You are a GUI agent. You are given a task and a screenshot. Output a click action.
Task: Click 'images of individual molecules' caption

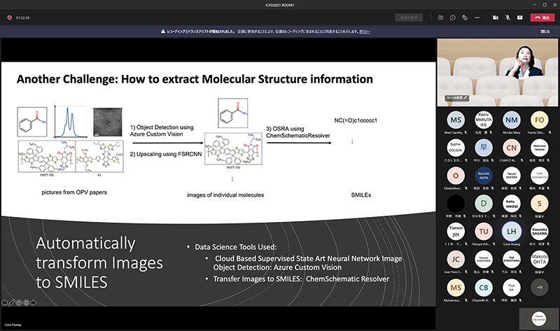pyautogui.click(x=225, y=195)
